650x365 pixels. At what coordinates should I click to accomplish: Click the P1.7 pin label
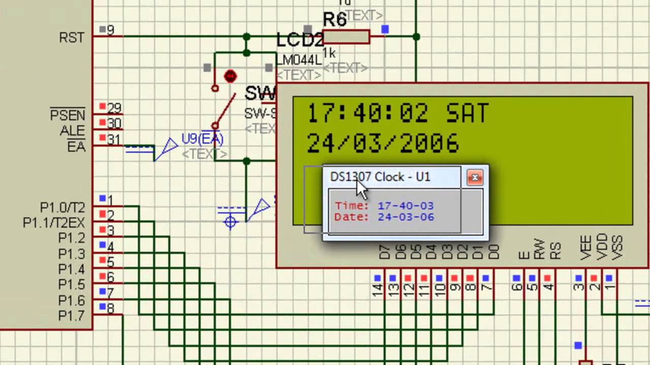click(72, 316)
